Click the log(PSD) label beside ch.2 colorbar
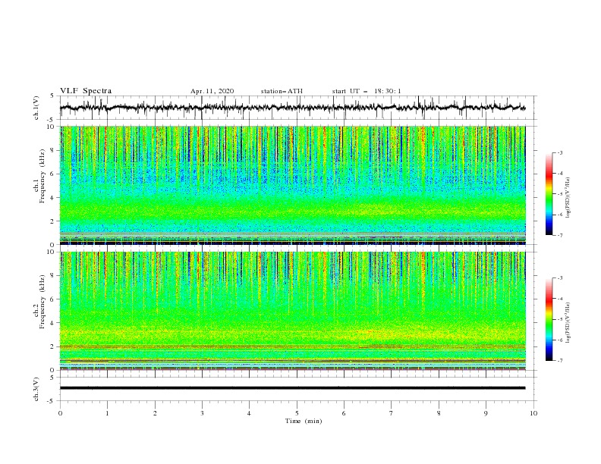 [x=568, y=323]
